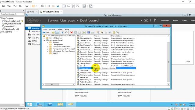Viewport: 195px width, 110px height.
Task: Click the VMware unity mode icon
Action: [78, 6]
